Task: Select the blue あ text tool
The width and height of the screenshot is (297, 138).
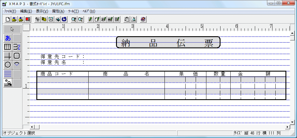Action: pyautogui.click(x=8, y=38)
